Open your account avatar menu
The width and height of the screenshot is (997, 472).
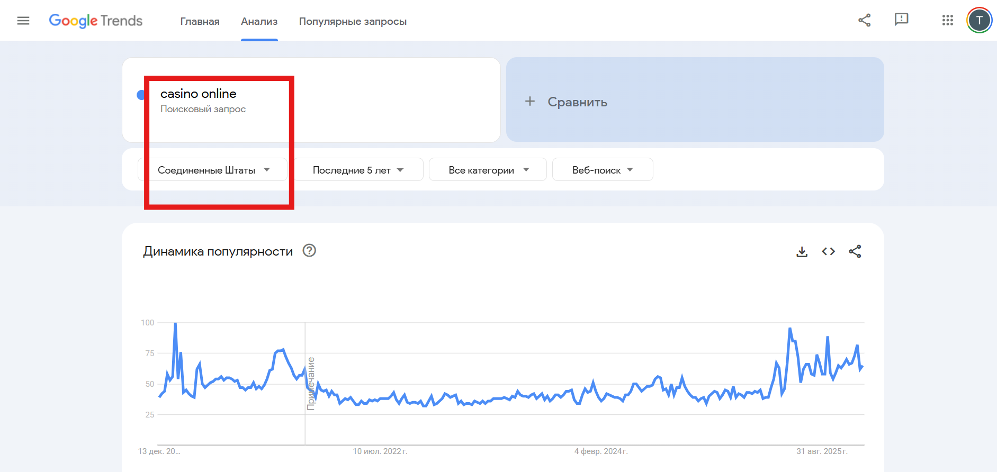click(x=979, y=20)
